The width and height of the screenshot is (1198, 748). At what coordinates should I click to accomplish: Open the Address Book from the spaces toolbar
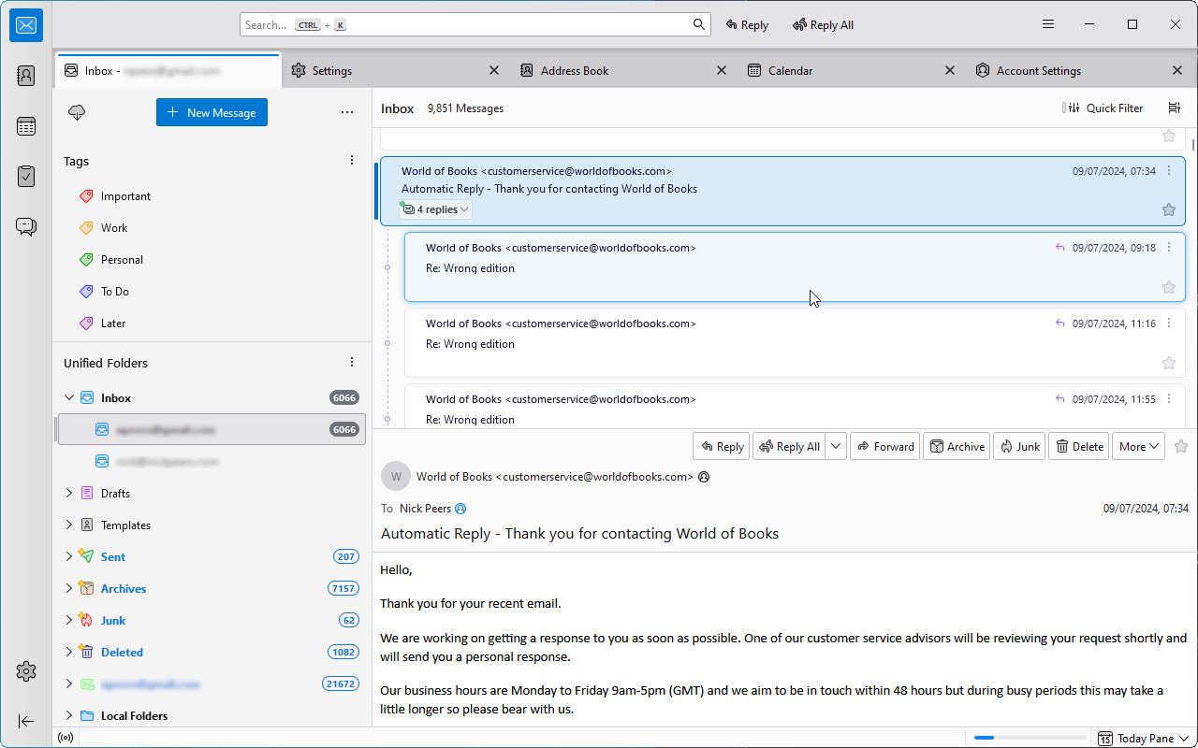(25, 75)
